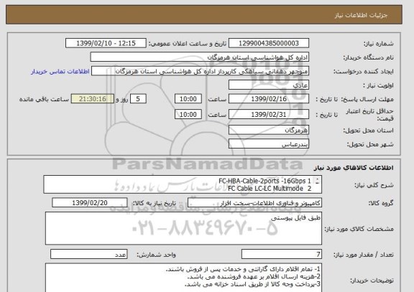Click the label نام دستگاه خریدار
This screenshot has height=292, width=414.
368,57
